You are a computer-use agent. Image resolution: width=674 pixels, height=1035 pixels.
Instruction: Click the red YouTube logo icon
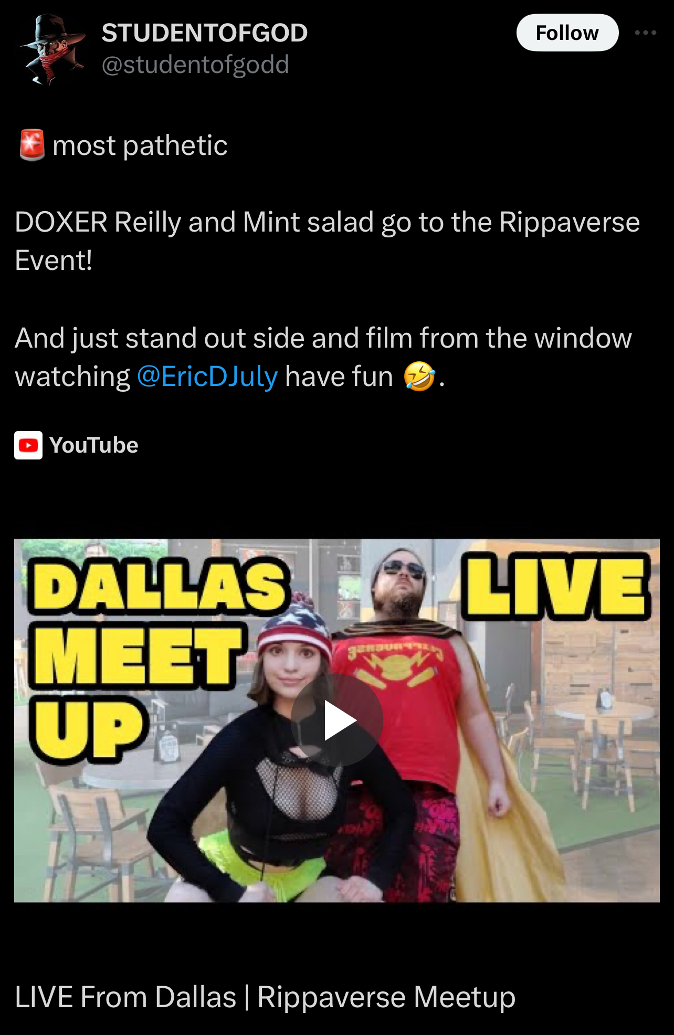pyautogui.click(x=28, y=445)
